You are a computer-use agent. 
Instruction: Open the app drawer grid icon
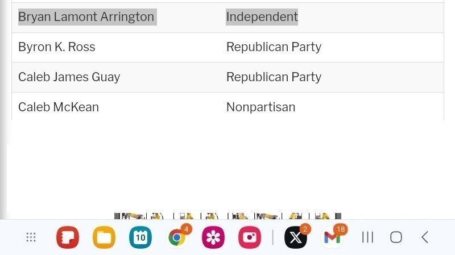point(31,237)
